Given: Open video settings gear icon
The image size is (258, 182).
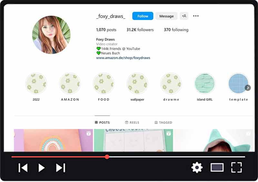Looking at the screenshot, I should click(x=197, y=167).
